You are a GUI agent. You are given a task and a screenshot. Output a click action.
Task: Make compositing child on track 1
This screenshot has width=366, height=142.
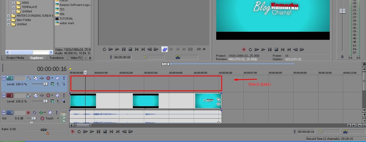point(64,84)
